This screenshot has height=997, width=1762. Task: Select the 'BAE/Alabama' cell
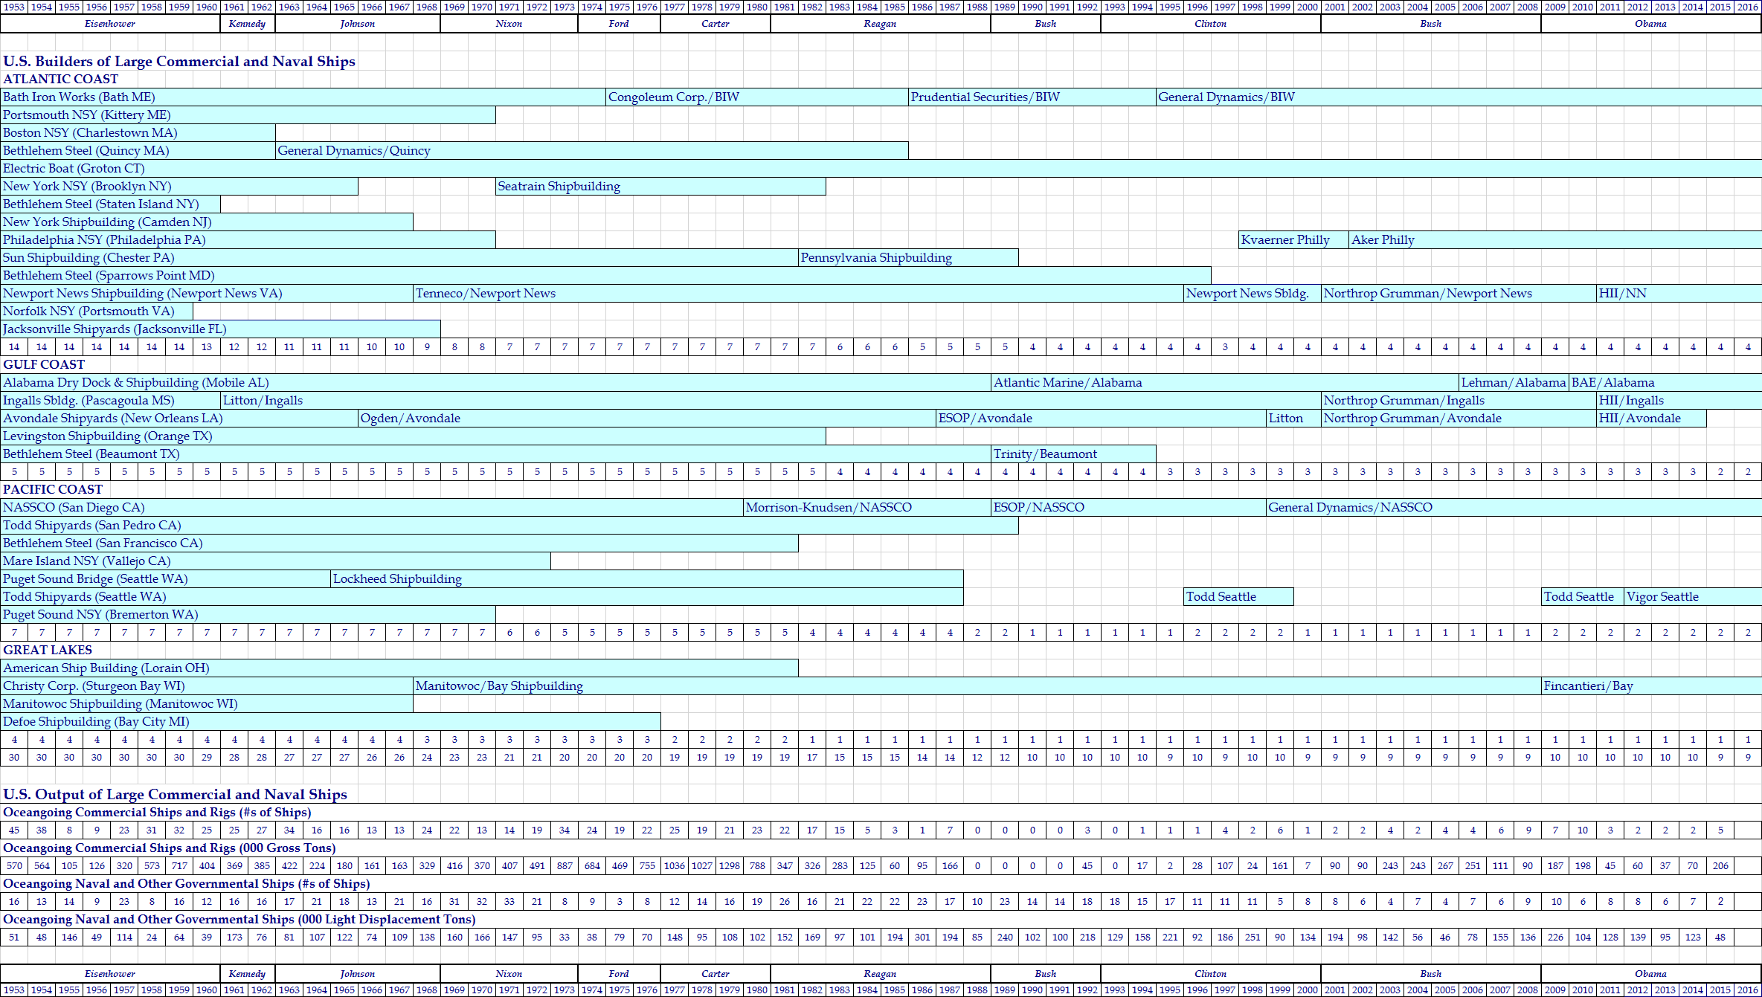[x=1665, y=382]
